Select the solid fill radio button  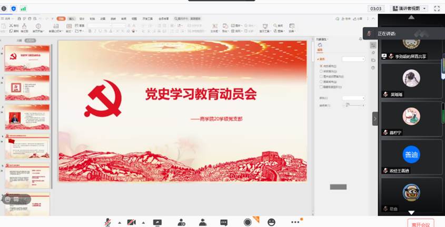click(x=321, y=65)
